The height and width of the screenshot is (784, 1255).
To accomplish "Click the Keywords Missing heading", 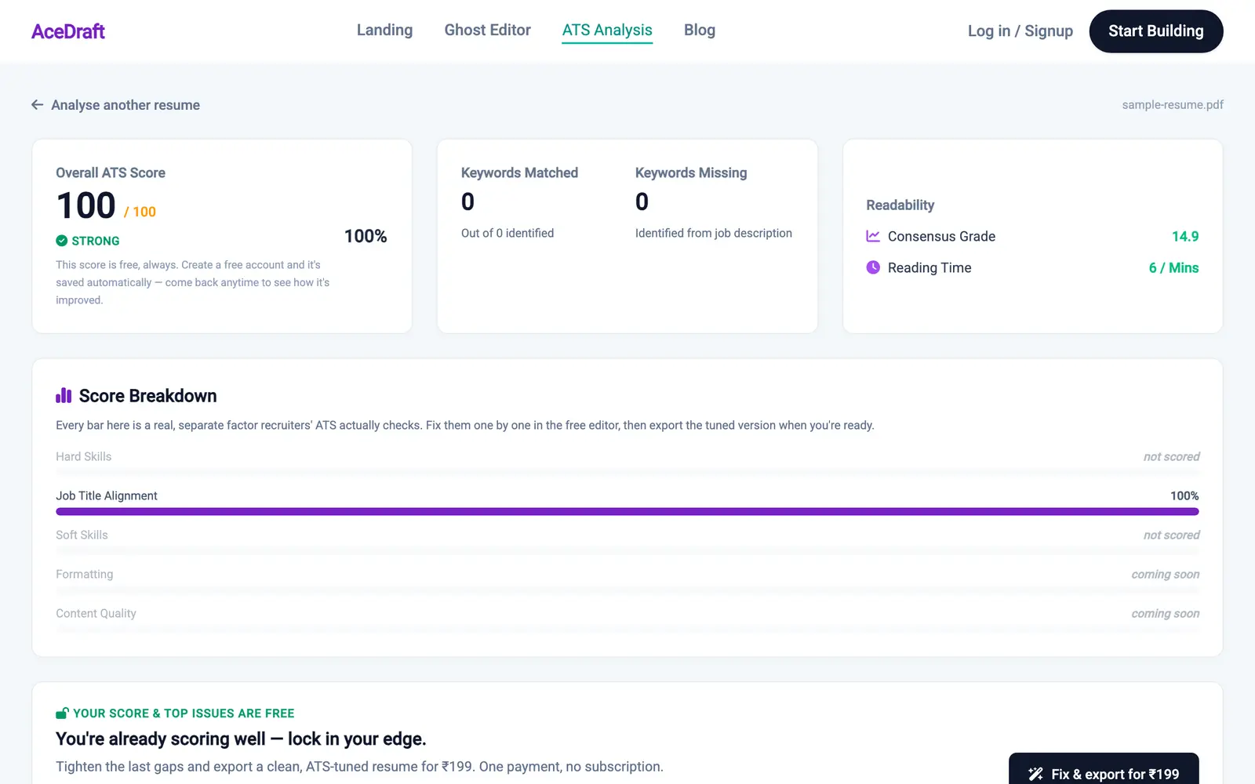I will tap(691, 172).
